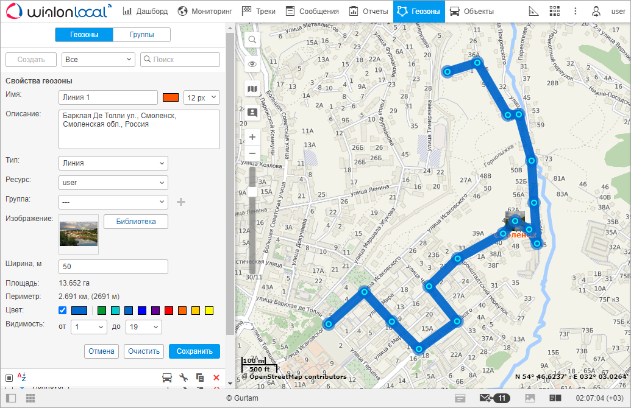Open the Тип dropdown showing Линия
Viewport: 631px width, 408px height.
(x=113, y=163)
